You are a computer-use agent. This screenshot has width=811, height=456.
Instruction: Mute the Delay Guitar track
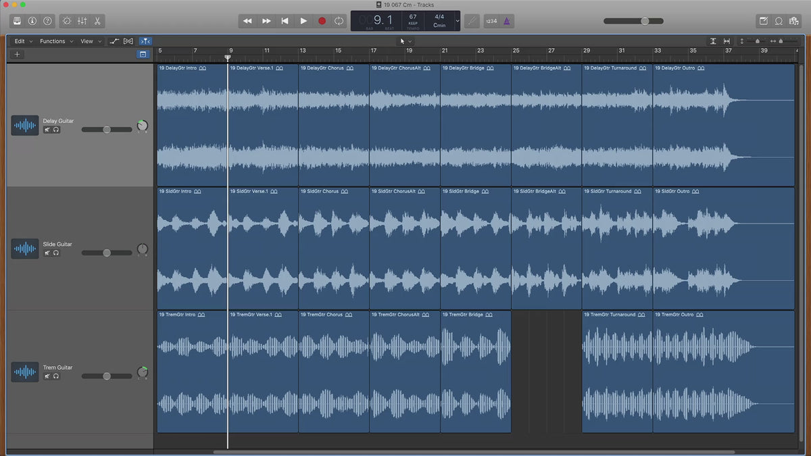(x=47, y=130)
